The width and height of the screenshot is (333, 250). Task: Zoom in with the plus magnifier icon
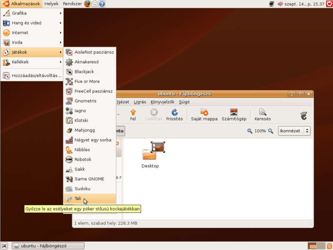pyautogui.click(x=271, y=131)
